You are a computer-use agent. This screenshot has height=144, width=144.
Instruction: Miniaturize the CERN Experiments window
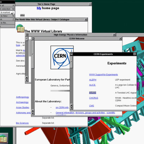72,54
